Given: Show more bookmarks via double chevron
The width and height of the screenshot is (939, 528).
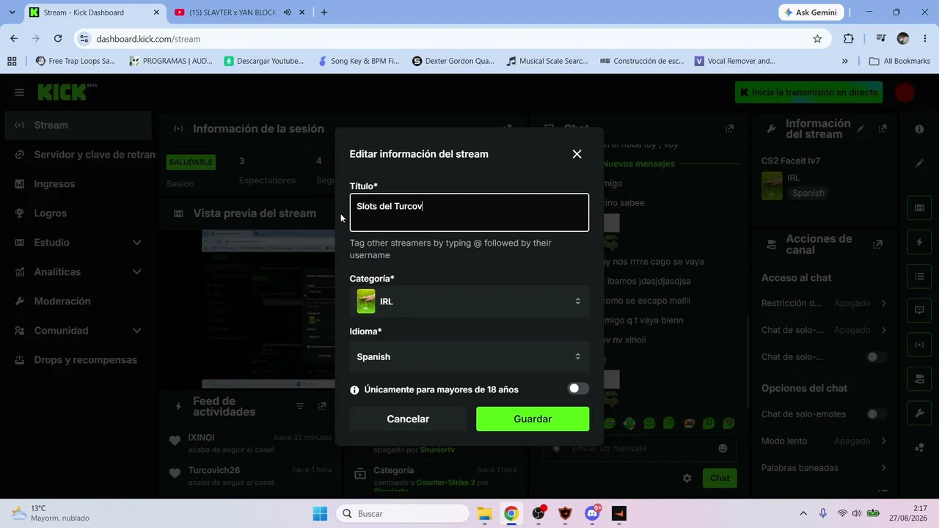Looking at the screenshot, I should click(x=844, y=61).
